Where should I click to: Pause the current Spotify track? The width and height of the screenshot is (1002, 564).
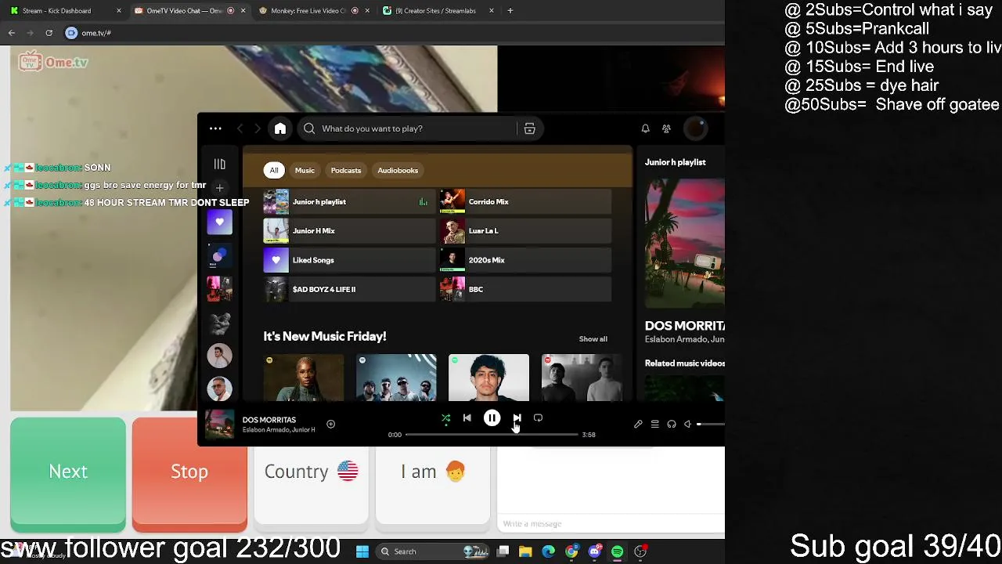click(492, 418)
